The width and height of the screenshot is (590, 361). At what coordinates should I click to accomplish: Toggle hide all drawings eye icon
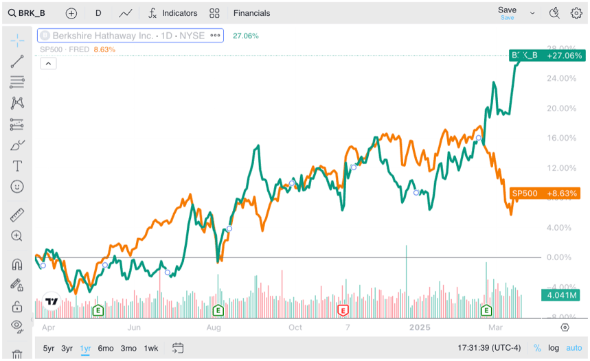[17, 325]
